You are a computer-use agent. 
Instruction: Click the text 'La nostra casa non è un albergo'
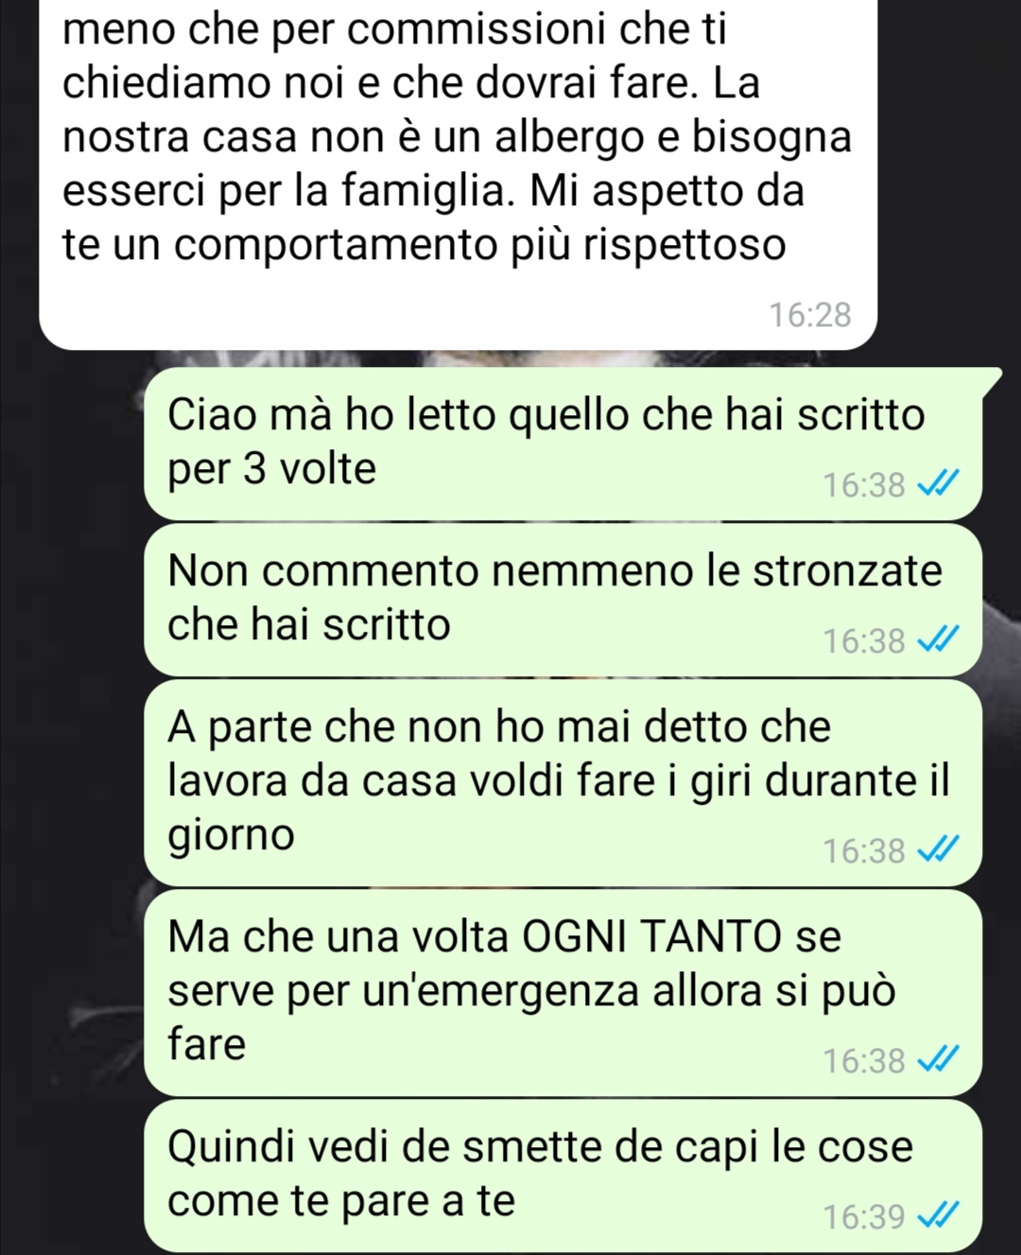[x=410, y=111]
